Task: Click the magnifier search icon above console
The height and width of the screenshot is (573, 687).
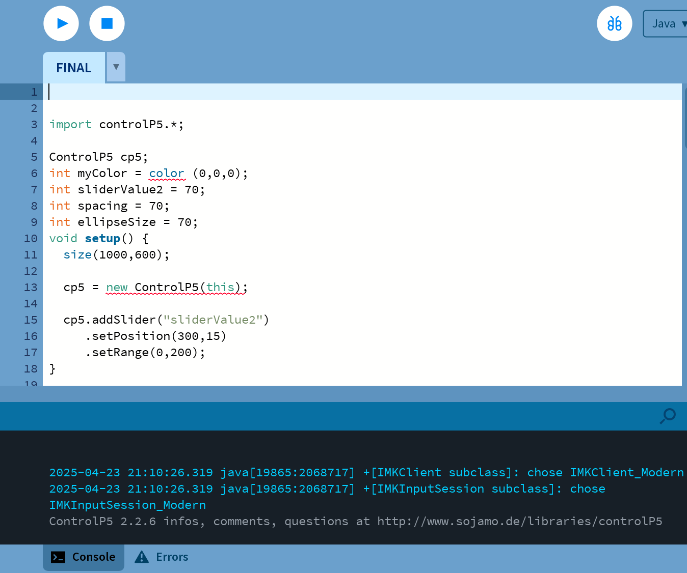Action: coord(667,416)
